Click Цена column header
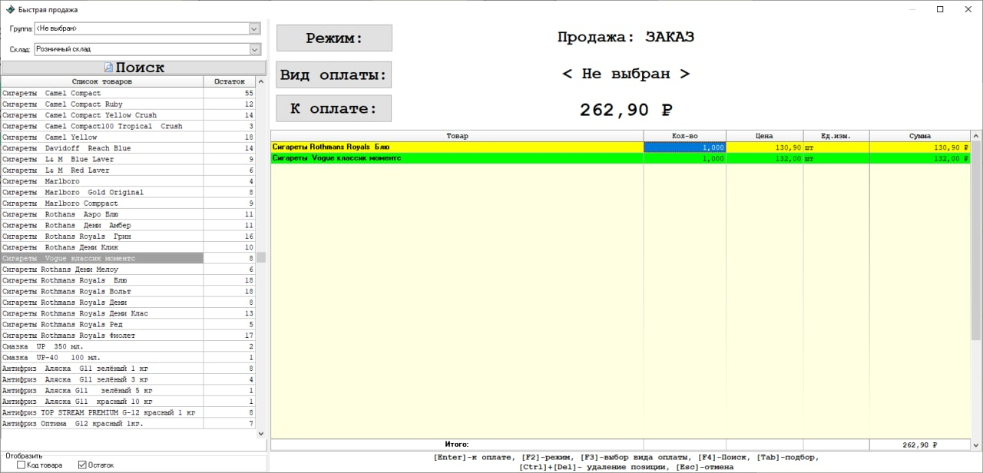The width and height of the screenshot is (983, 473). (765, 136)
